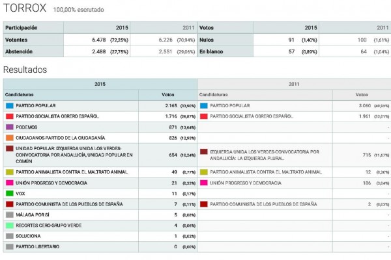
Task: Click the olive PACMA 2011 color swatch
Action: pos(204,172)
